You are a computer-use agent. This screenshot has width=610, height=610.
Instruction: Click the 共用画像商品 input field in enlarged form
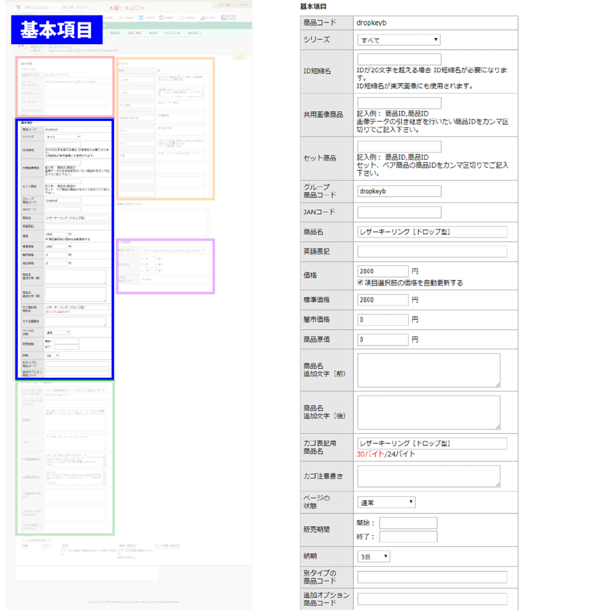399,103
